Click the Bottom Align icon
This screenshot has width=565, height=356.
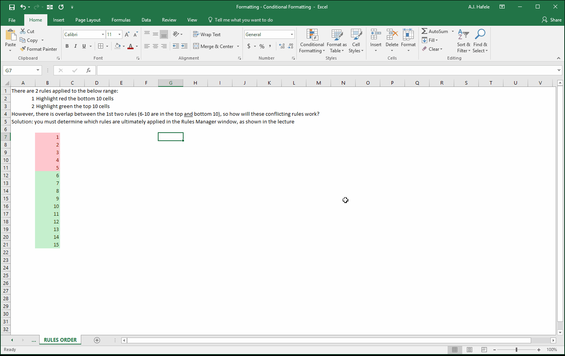[164, 34]
